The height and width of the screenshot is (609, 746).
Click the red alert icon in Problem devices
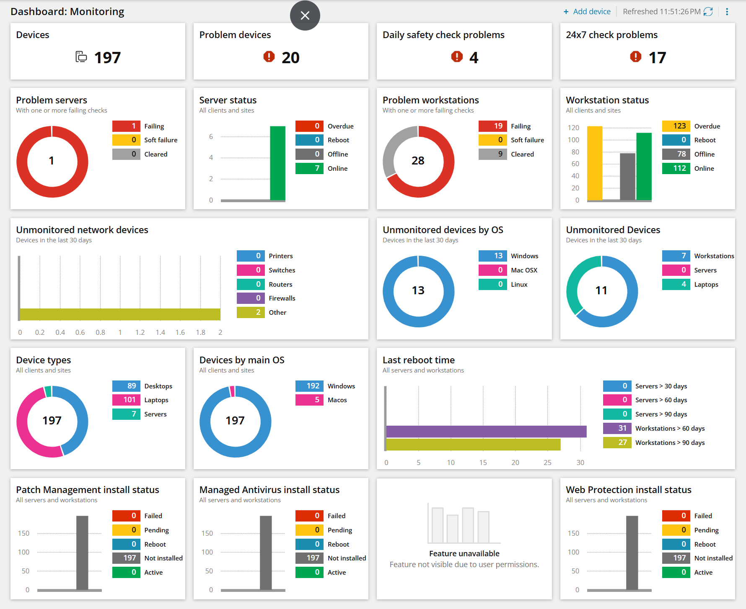click(269, 57)
